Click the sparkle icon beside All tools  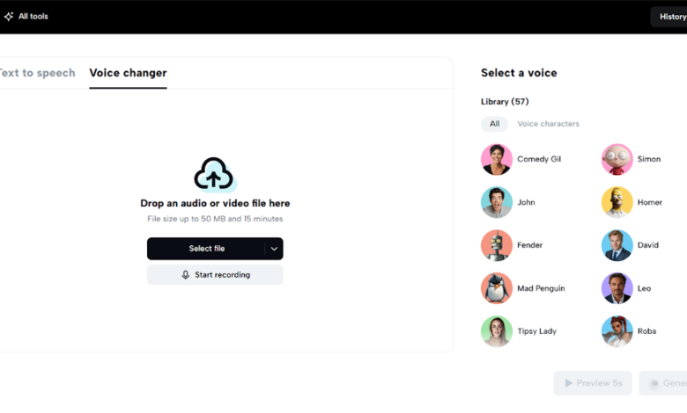click(x=9, y=17)
